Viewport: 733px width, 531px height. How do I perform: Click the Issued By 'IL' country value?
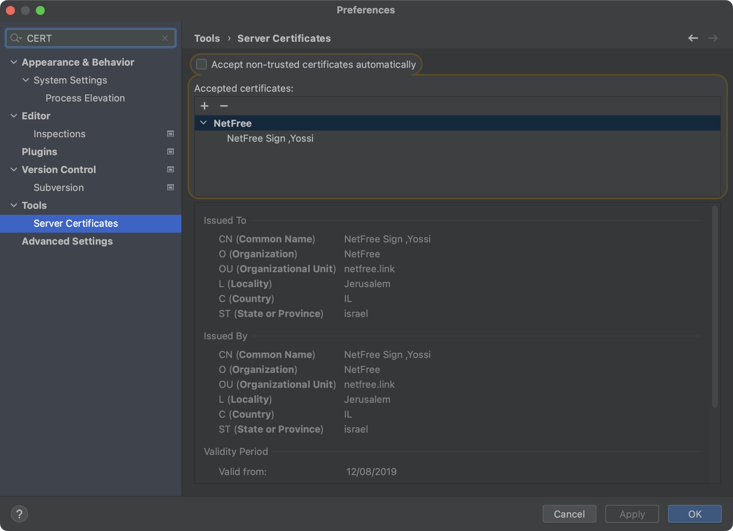348,414
